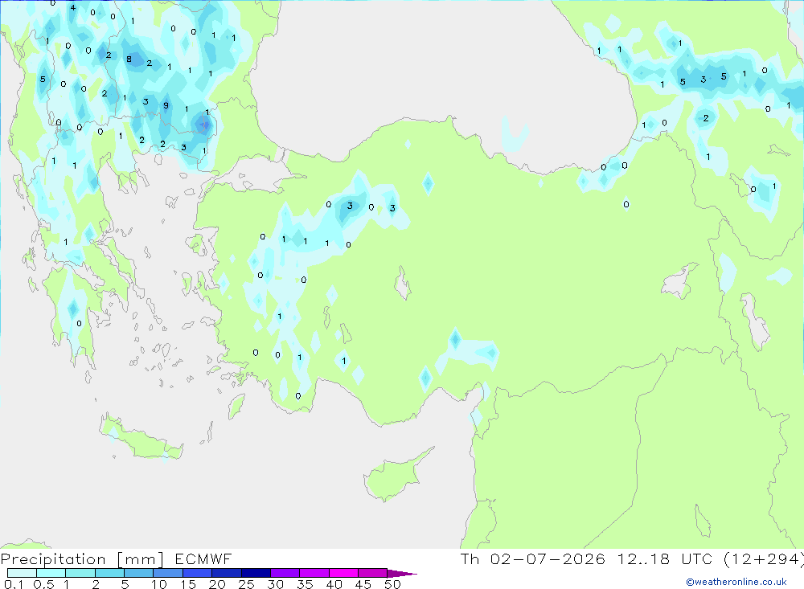Click the map precipitation value "8"
The height and width of the screenshot is (589, 804).
pos(129,59)
